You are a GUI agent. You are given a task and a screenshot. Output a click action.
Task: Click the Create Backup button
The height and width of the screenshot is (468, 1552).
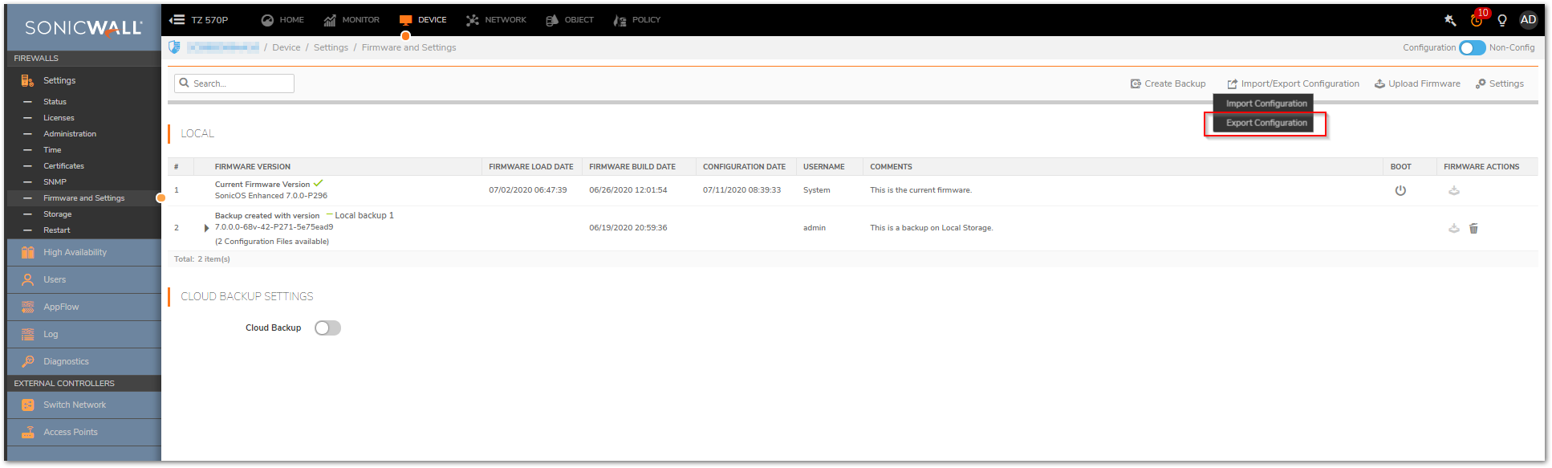[1168, 83]
